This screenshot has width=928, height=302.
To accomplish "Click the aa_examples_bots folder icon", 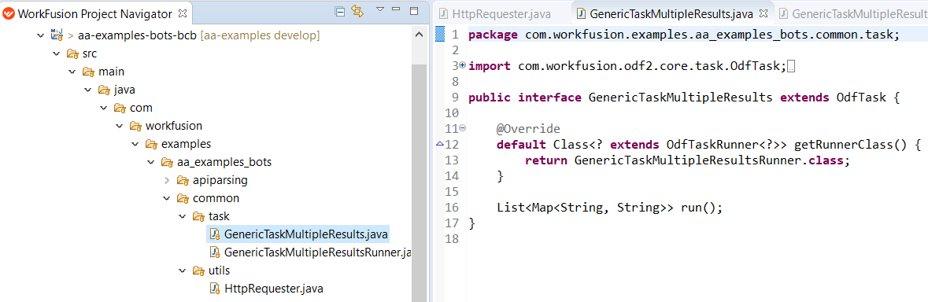I will 167,163.
